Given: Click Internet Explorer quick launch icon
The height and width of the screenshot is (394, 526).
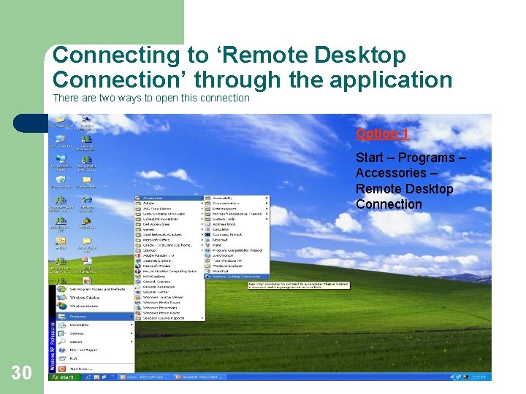Looking at the screenshot, I should point(89,377).
